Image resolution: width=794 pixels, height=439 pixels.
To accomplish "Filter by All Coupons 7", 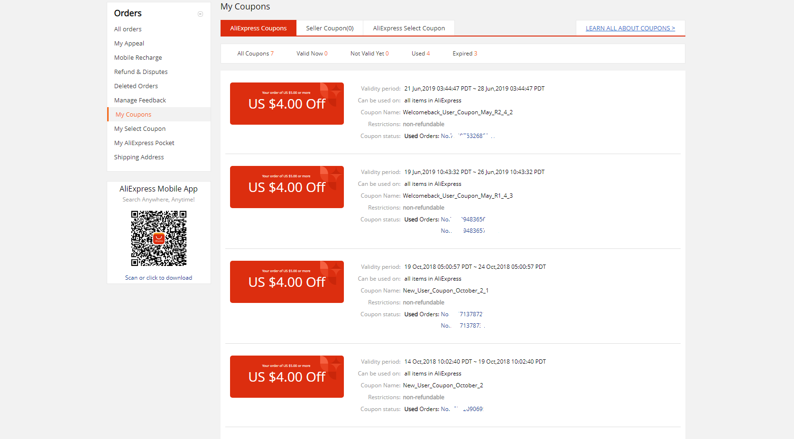I will 255,54.
